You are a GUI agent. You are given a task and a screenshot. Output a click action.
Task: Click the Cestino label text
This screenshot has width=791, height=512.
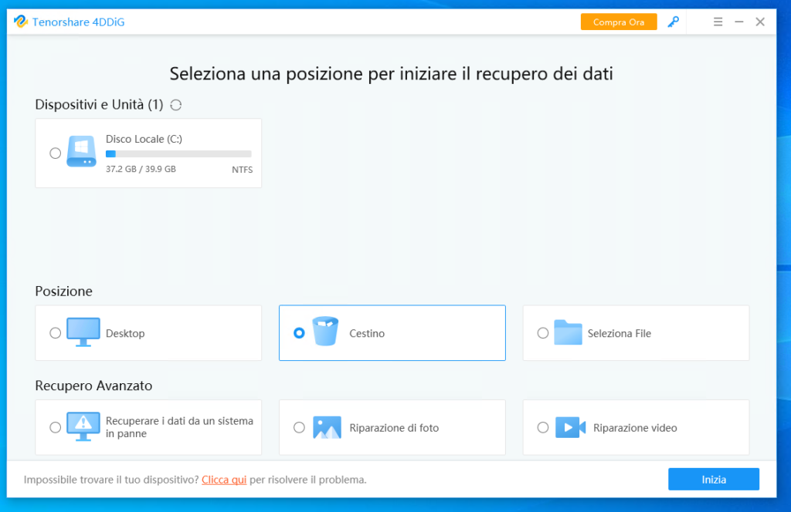tap(367, 333)
